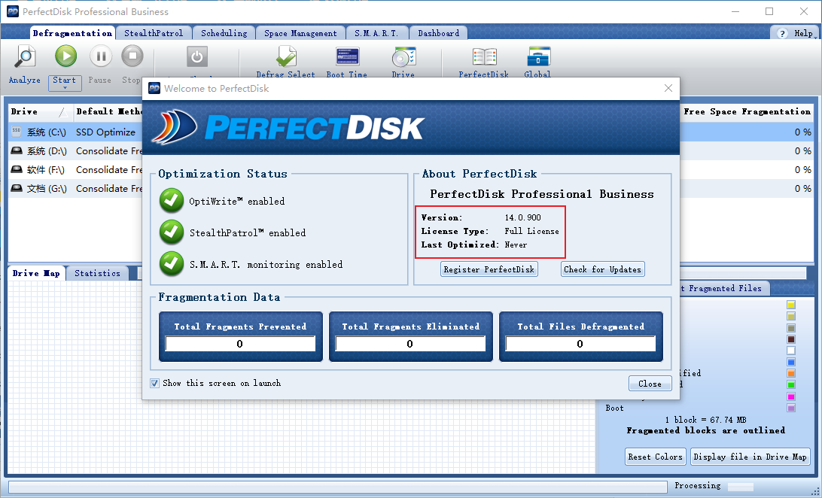Click the S.M.A.R.T. monitoring green check icon
Screen dimensions: 822x498
172,263
